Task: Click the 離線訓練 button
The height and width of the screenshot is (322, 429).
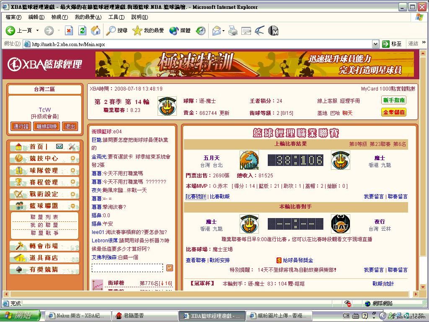Action: click(47, 126)
